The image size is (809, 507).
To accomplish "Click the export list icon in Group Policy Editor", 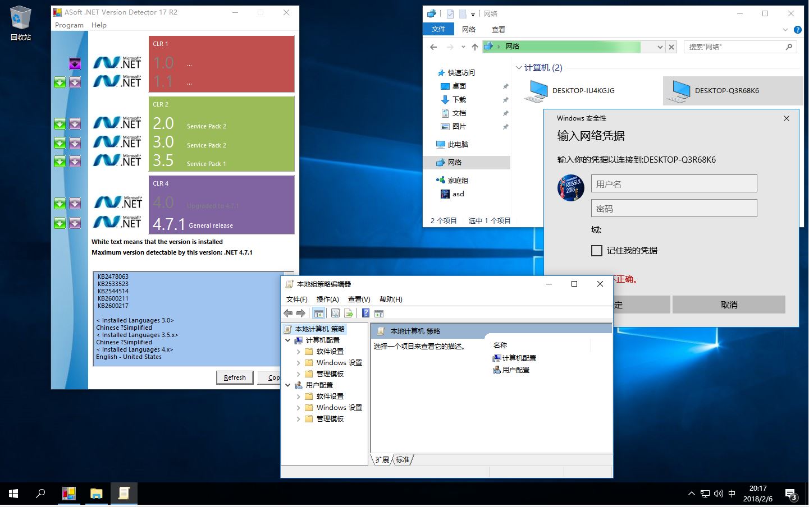I will (x=349, y=313).
